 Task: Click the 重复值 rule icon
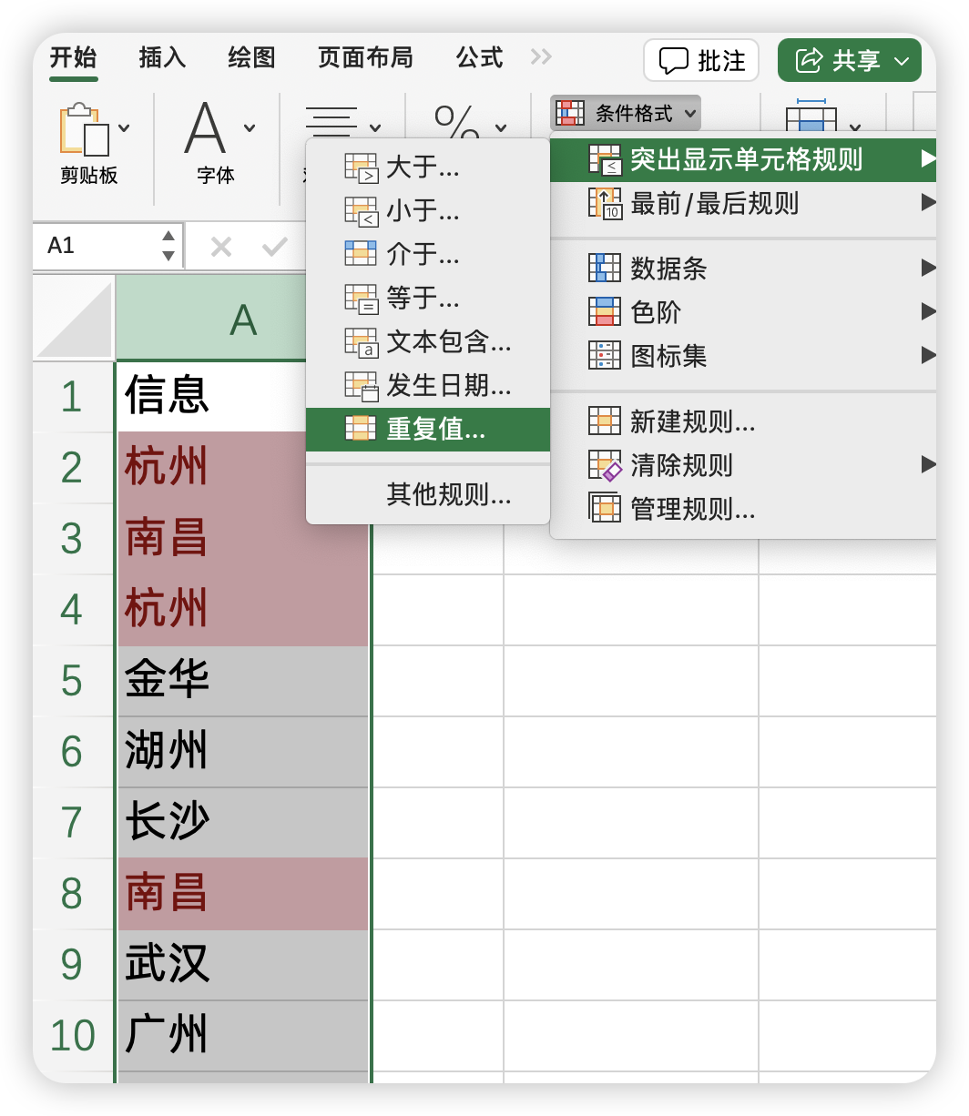click(x=361, y=429)
